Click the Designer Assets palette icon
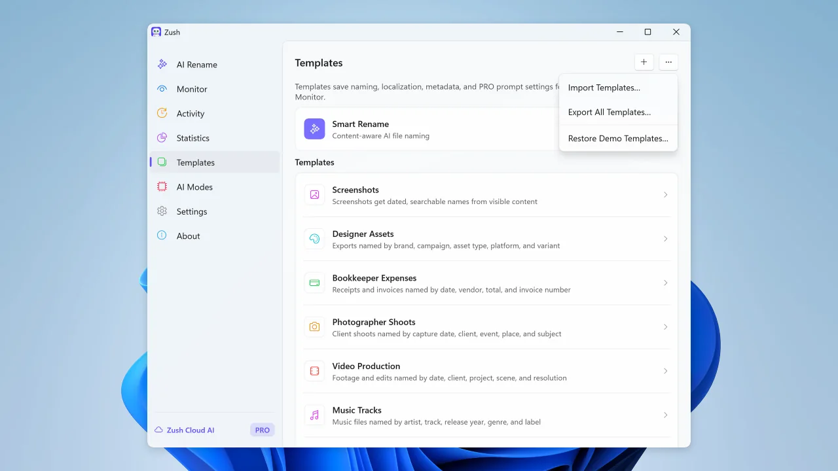 click(314, 239)
